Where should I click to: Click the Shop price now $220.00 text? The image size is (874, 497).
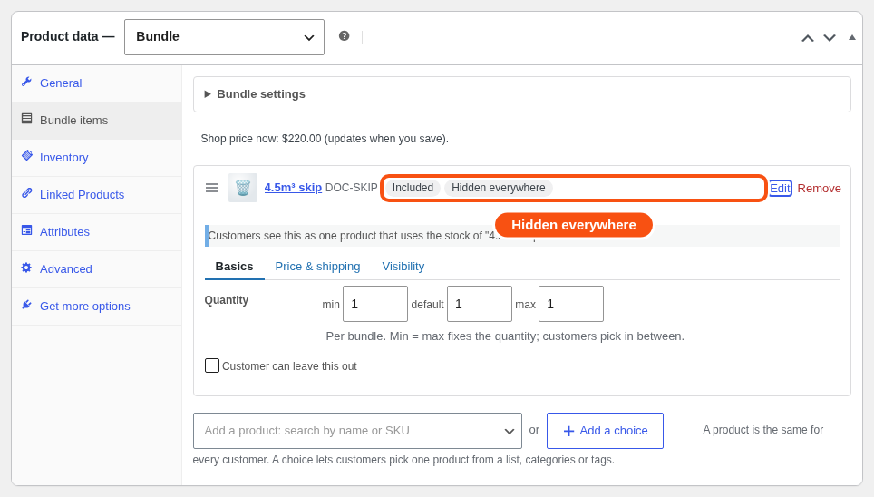[325, 139]
